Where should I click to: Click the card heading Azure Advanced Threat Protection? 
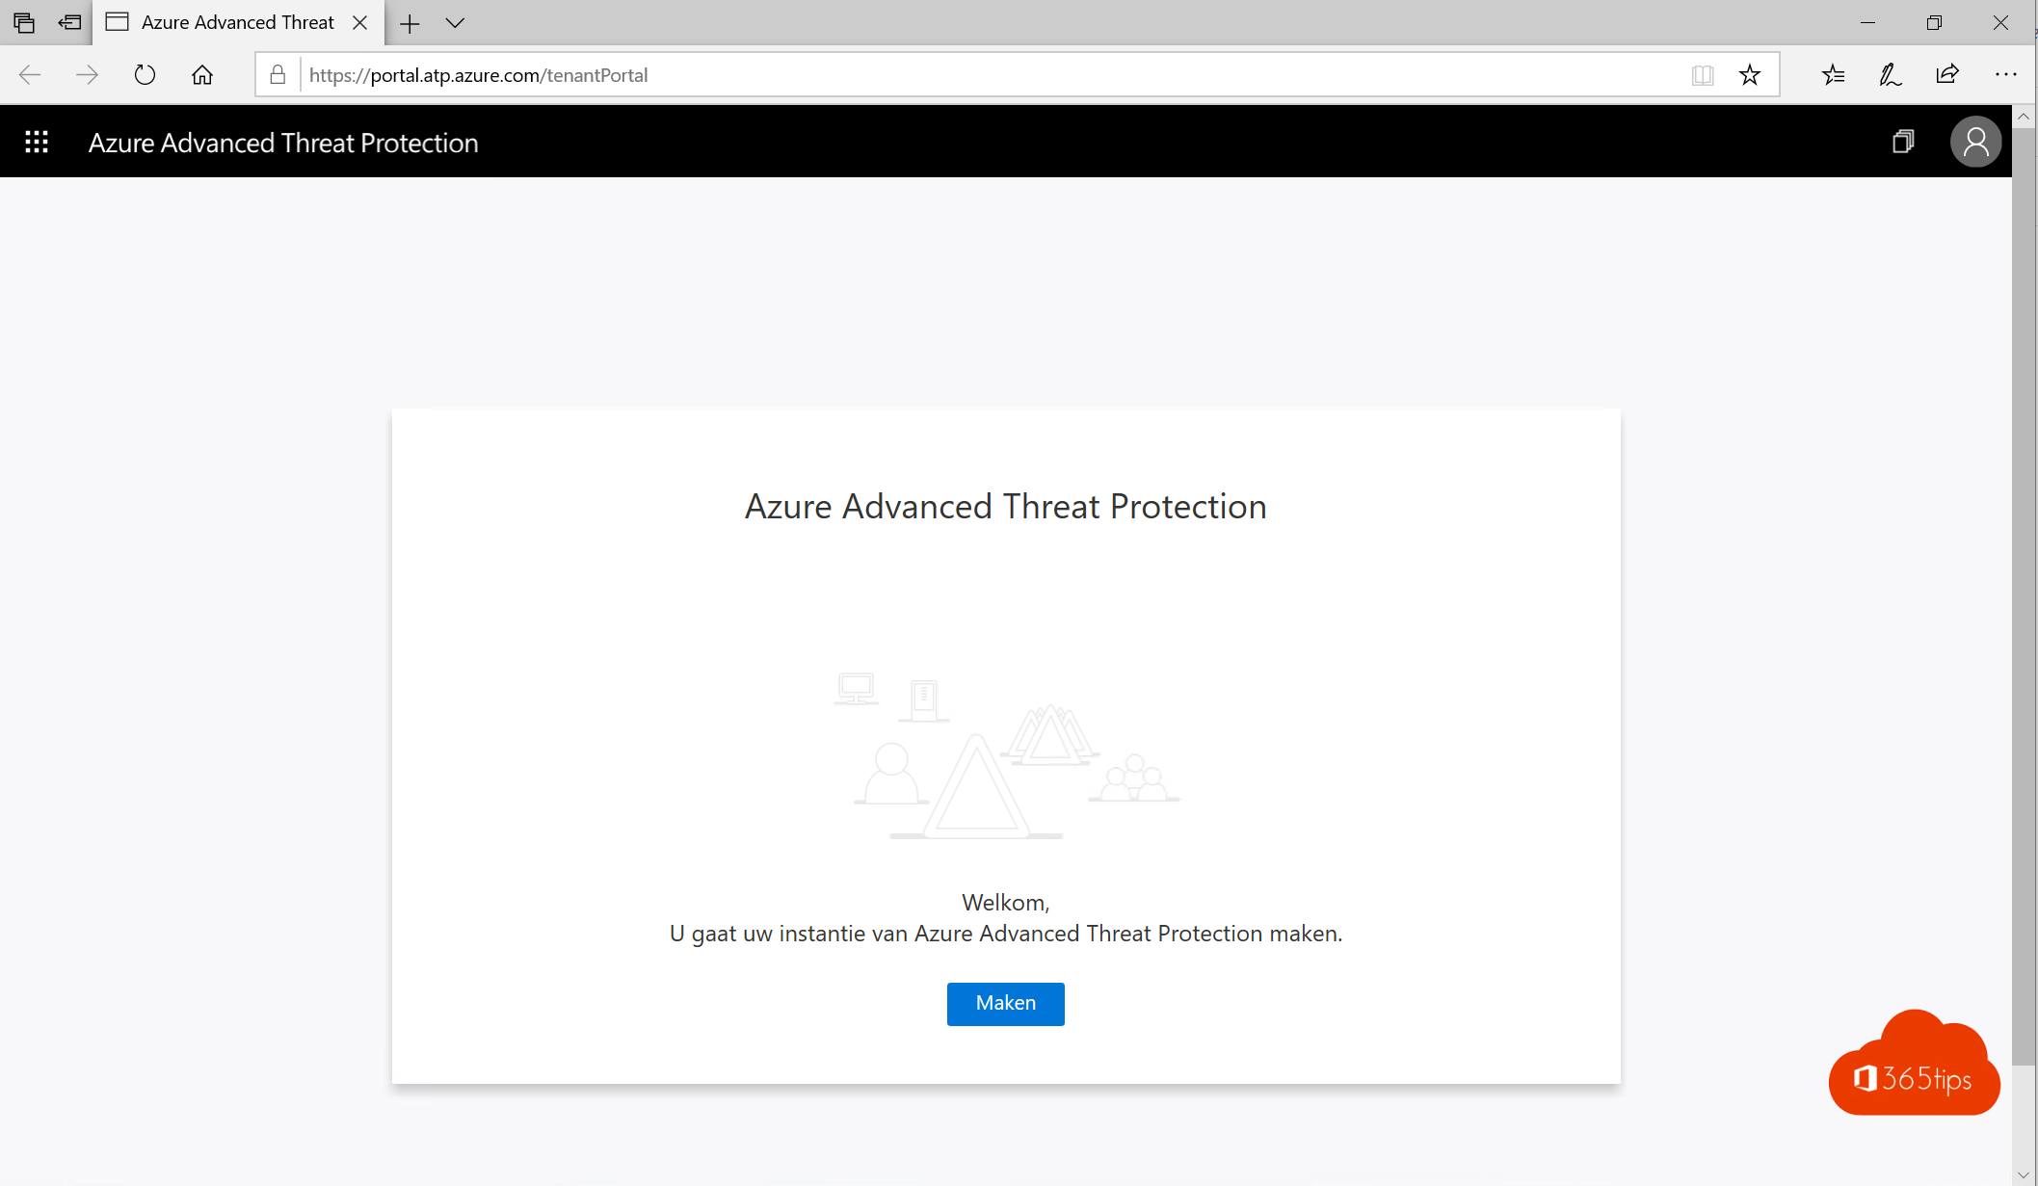click(1005, 507)
